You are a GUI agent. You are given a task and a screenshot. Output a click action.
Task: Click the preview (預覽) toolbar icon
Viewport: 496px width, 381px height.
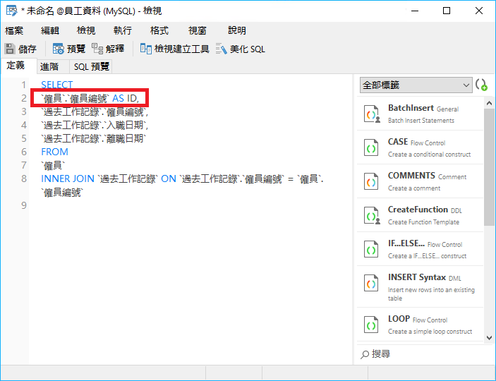click(x=59, y=49)
